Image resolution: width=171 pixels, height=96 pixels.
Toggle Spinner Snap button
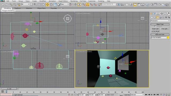[x=95, y=5]
